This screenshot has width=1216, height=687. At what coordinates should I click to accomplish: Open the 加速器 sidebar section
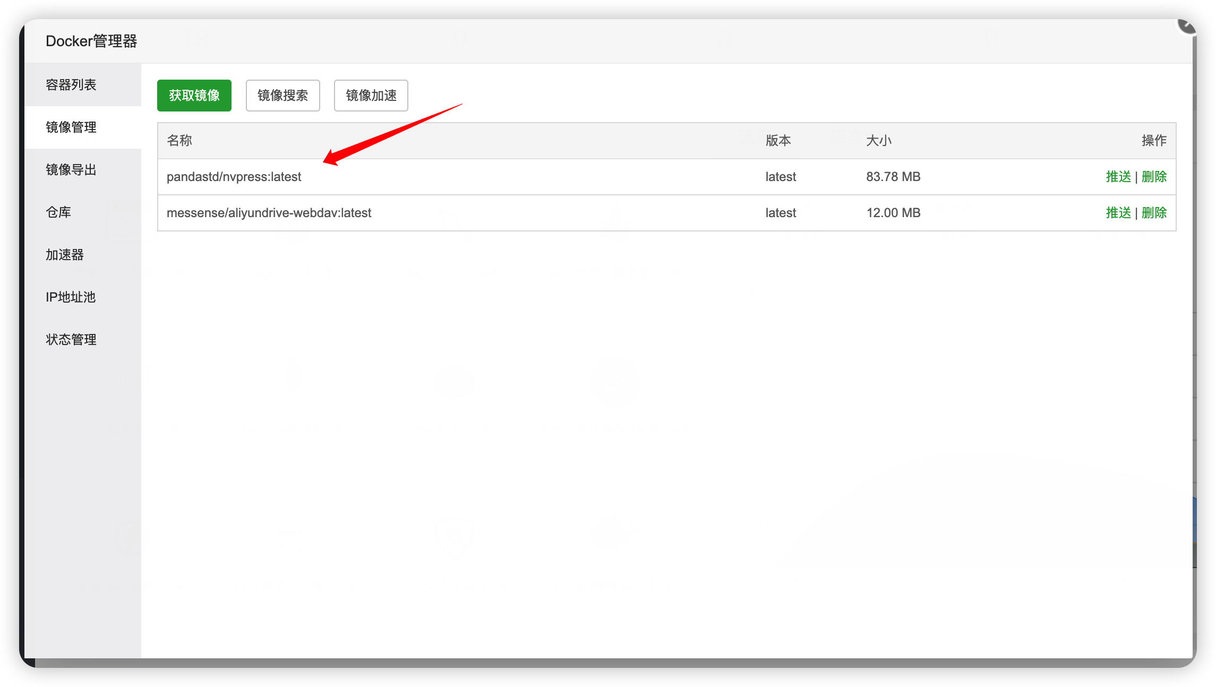(x=65, y=255)
